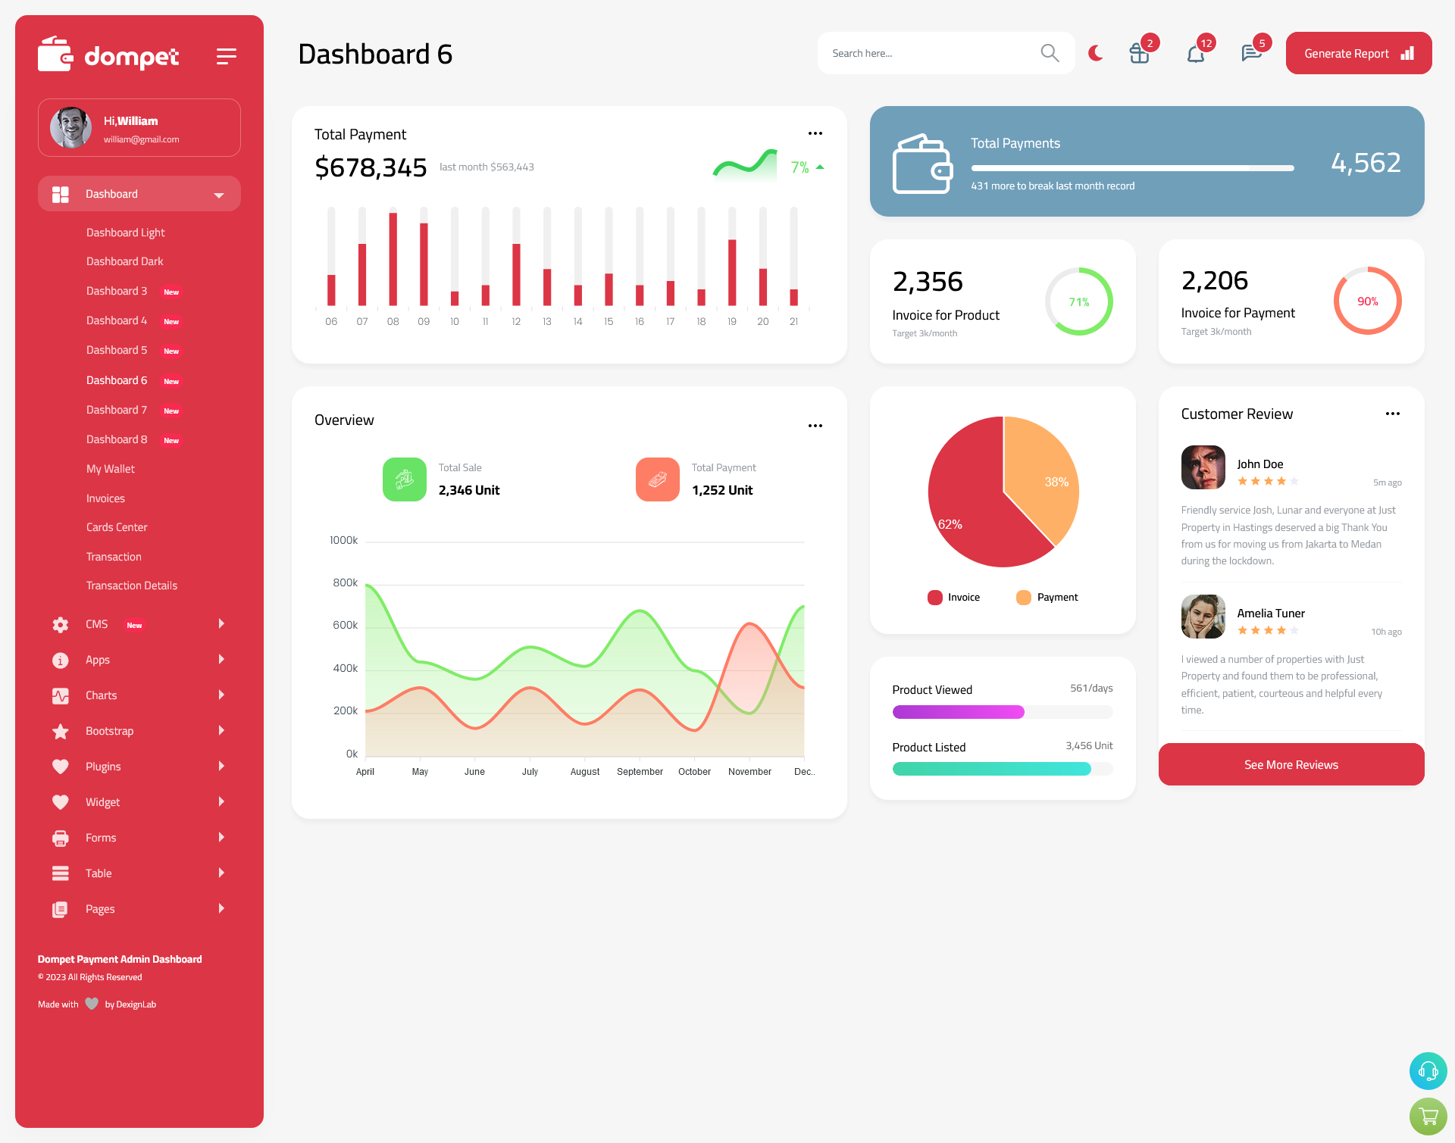This screenshot has height=1143, width=1455.
Task: Click the notifications bell icon
Action: tap(1197, 53)
